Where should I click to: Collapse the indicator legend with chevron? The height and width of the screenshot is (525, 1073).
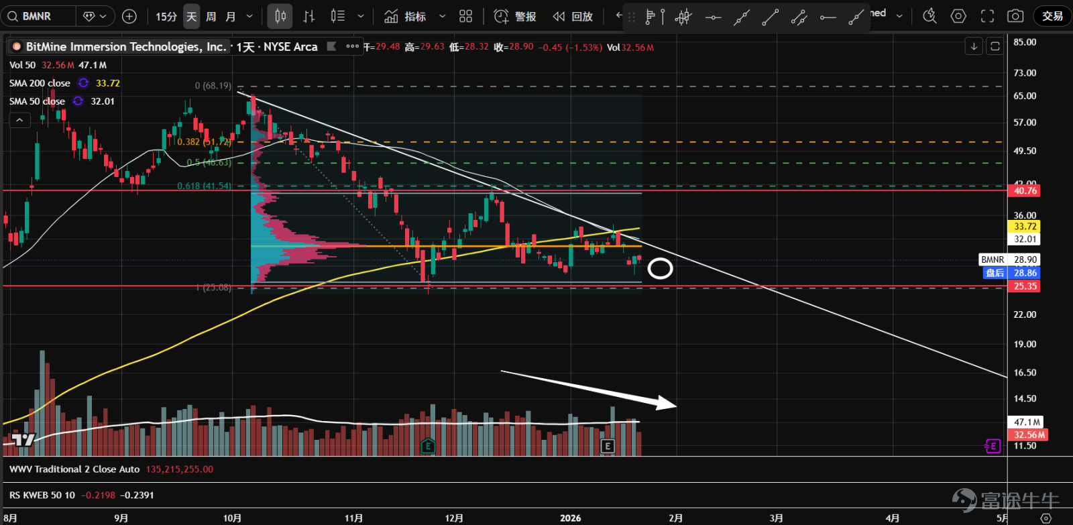(x=19, y=119)
